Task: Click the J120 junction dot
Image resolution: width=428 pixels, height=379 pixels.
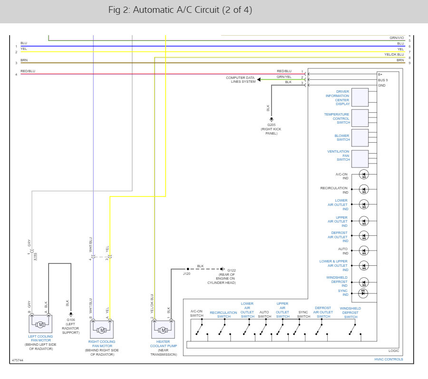Action: pyautogui.click(x=188, y=269)
